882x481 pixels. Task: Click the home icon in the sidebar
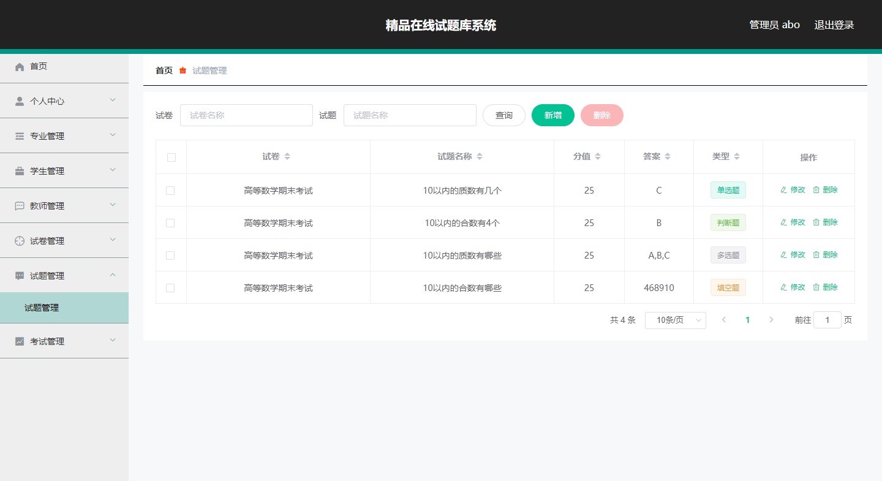[x=20, y=67]
